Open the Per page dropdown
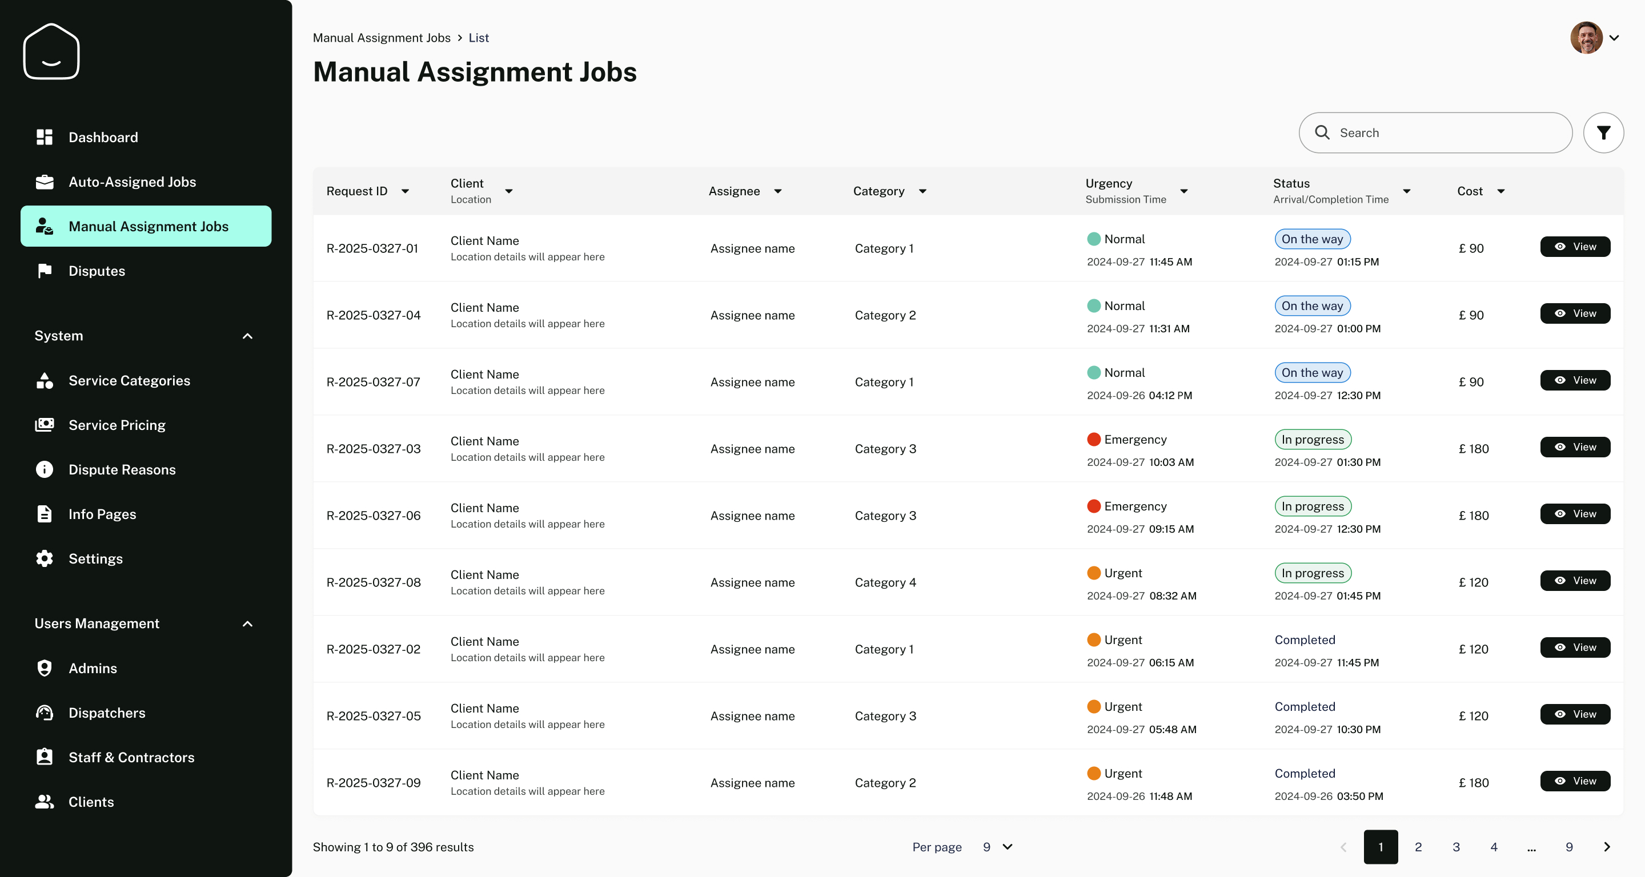This screenshot has width=1645, height=877. coord(997,847)
